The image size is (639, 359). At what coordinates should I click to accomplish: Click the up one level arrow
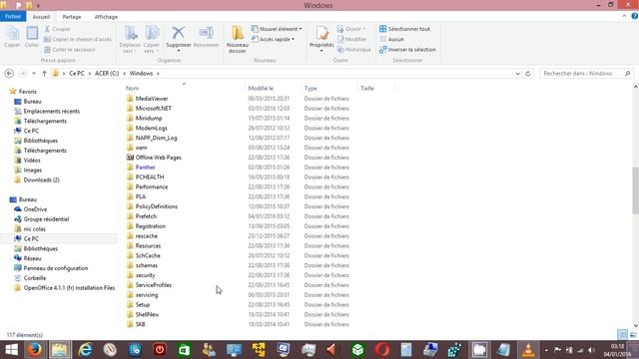(44, 73)
